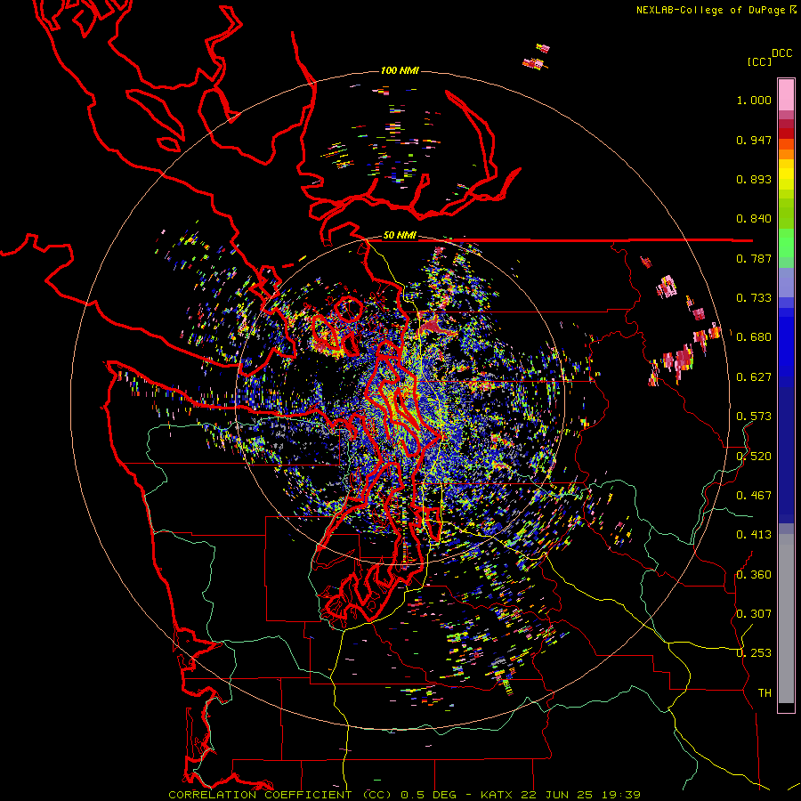Select the 0.680 color scale value
This screenshot has width=801, height=801.
click(x=754, y=337)
